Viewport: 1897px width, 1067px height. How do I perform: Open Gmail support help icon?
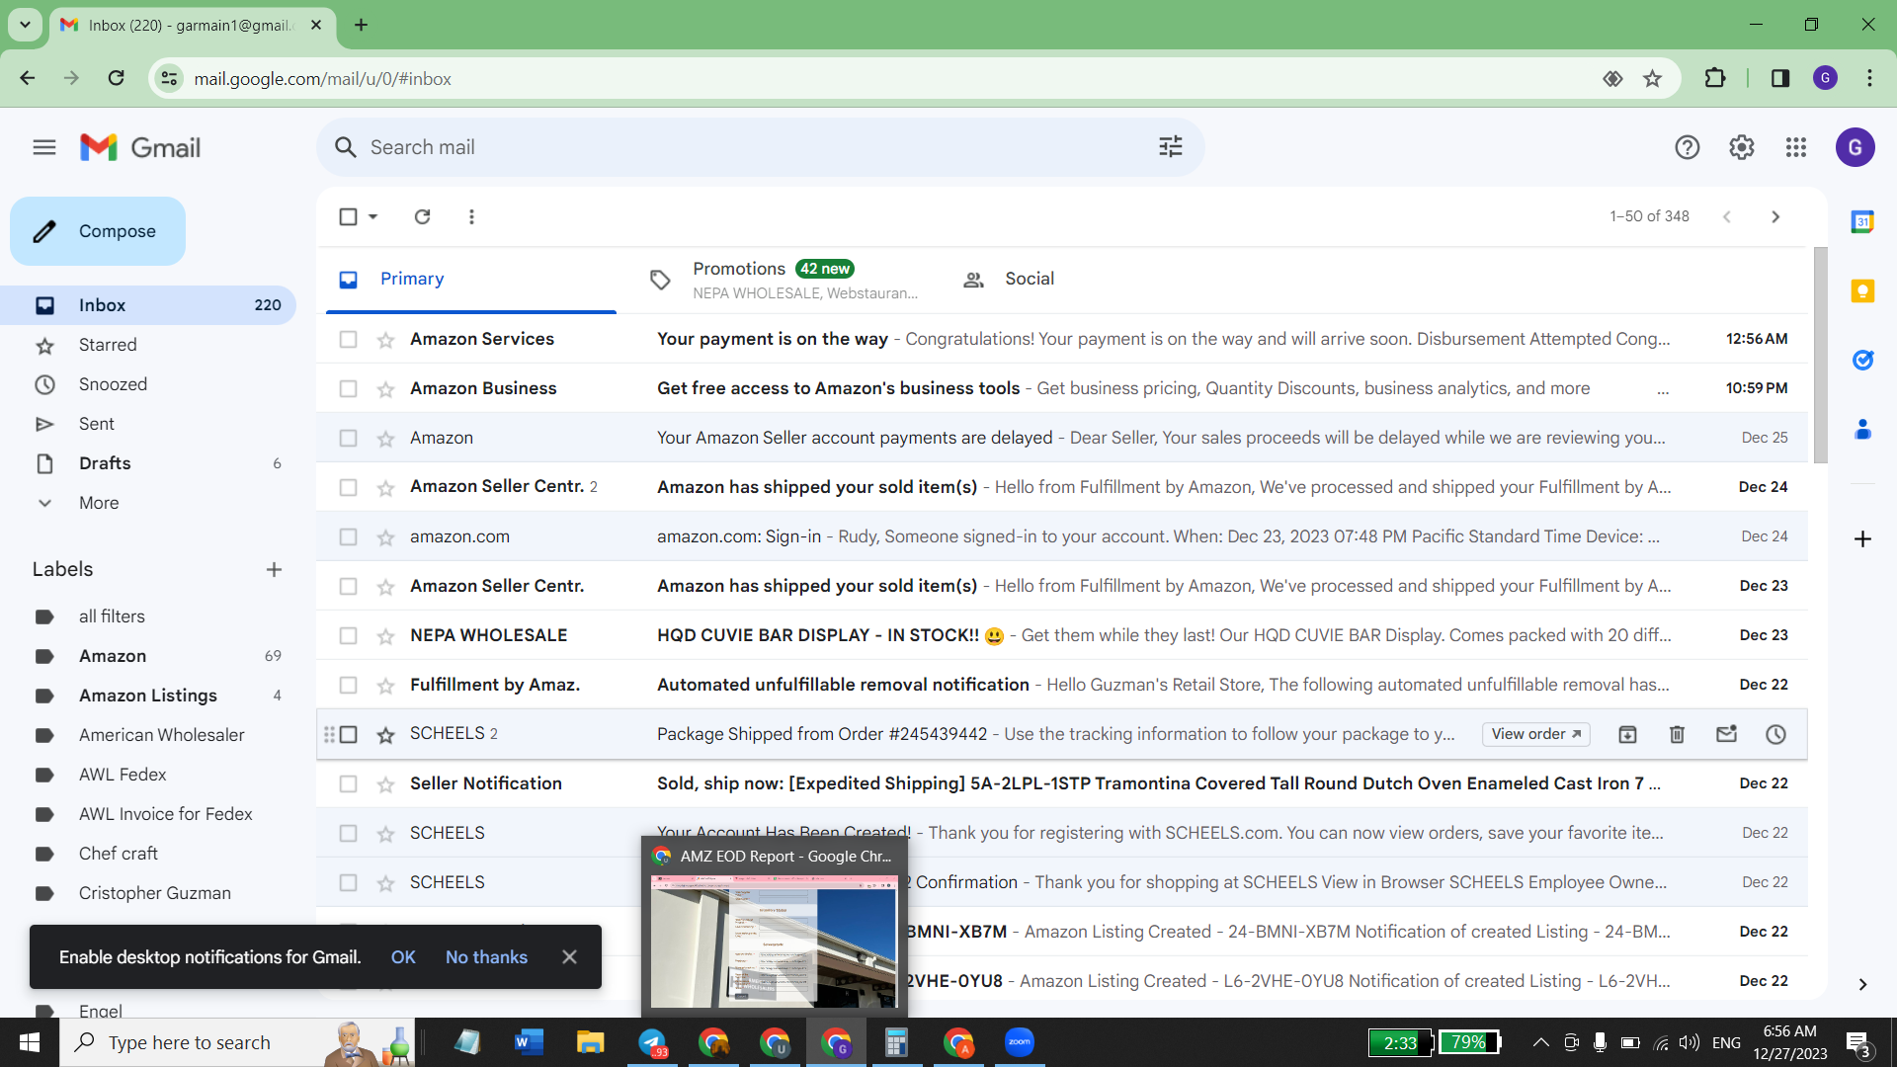(x=1688, y=147)
